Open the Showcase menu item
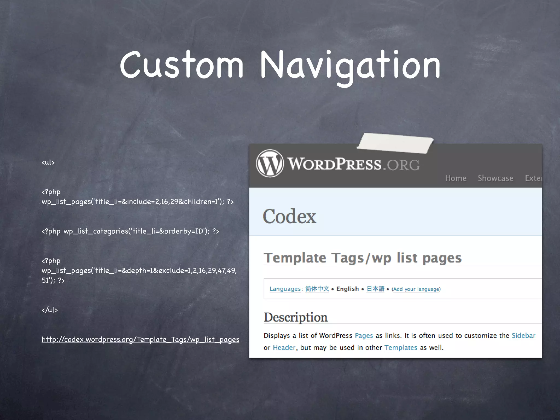Image resolution: width=560 pixels, height=420 pixels. [x=495, y=178]
